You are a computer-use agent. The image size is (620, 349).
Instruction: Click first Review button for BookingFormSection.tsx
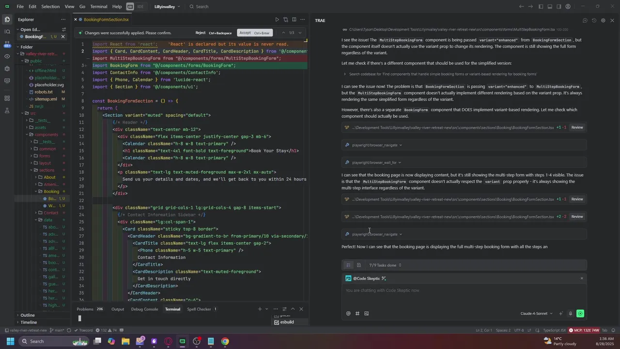pyautogui.click(x=577, y=127)
